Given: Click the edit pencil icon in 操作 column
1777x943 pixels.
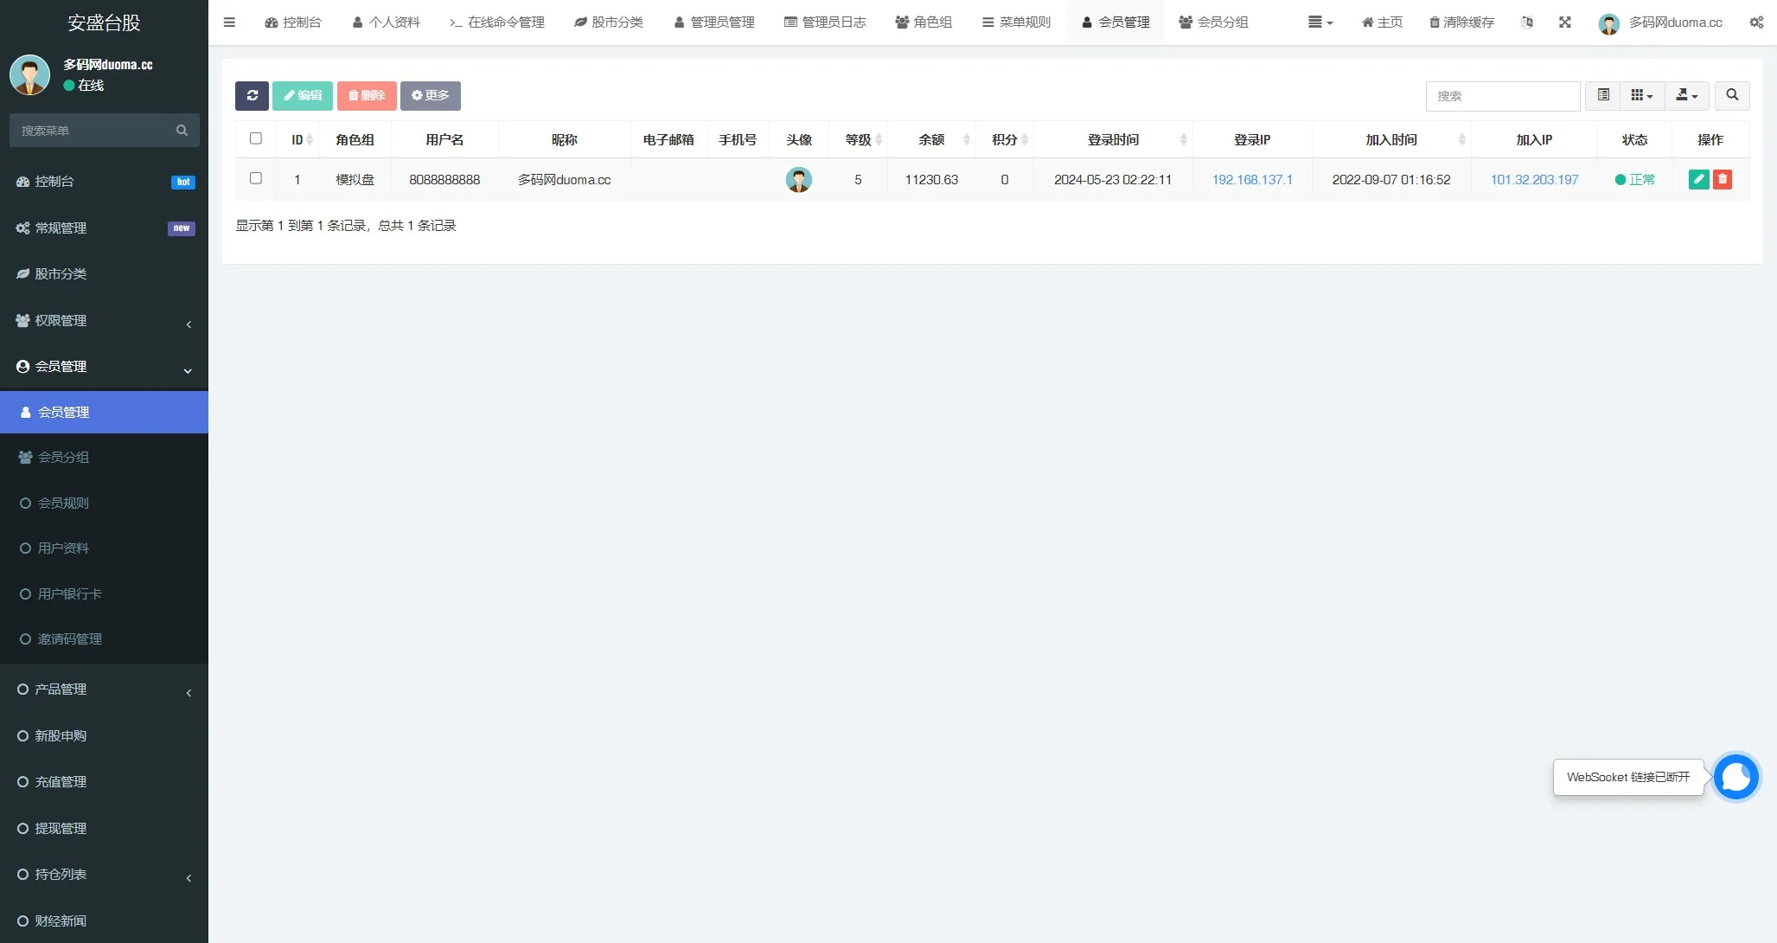Looking at the screenshot, I should 1698,179.
